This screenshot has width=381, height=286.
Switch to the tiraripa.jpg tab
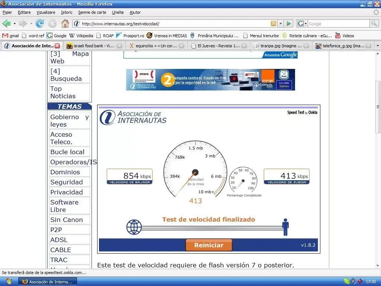[x=281, y=46]
